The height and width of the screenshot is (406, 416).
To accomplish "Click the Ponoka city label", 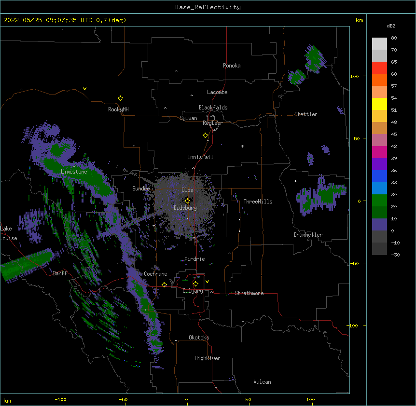I will coord(232,66).
